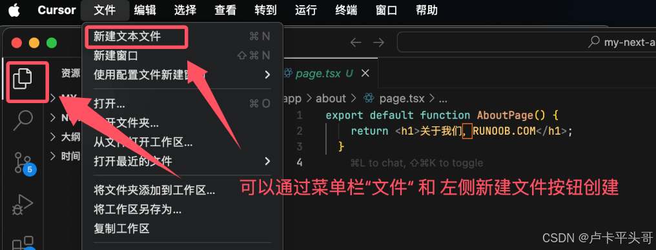Viewport: 656px width, 250px height.
Task: Click 'about' in the breadcrumb path
Action: point(331,99)
